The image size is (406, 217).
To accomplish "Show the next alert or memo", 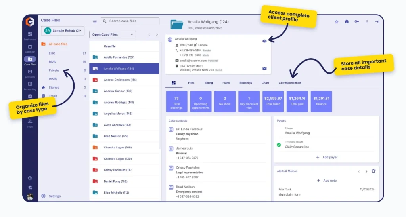I will pos(366,171).
